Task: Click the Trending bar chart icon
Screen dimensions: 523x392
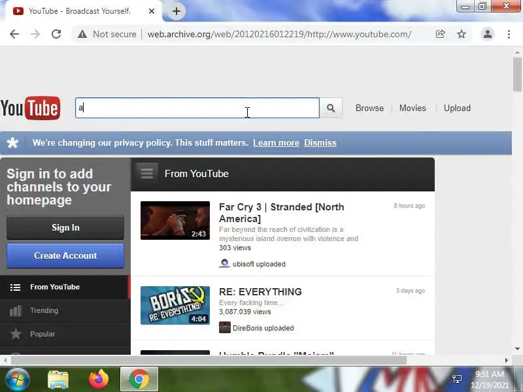Action: [15, 311]
